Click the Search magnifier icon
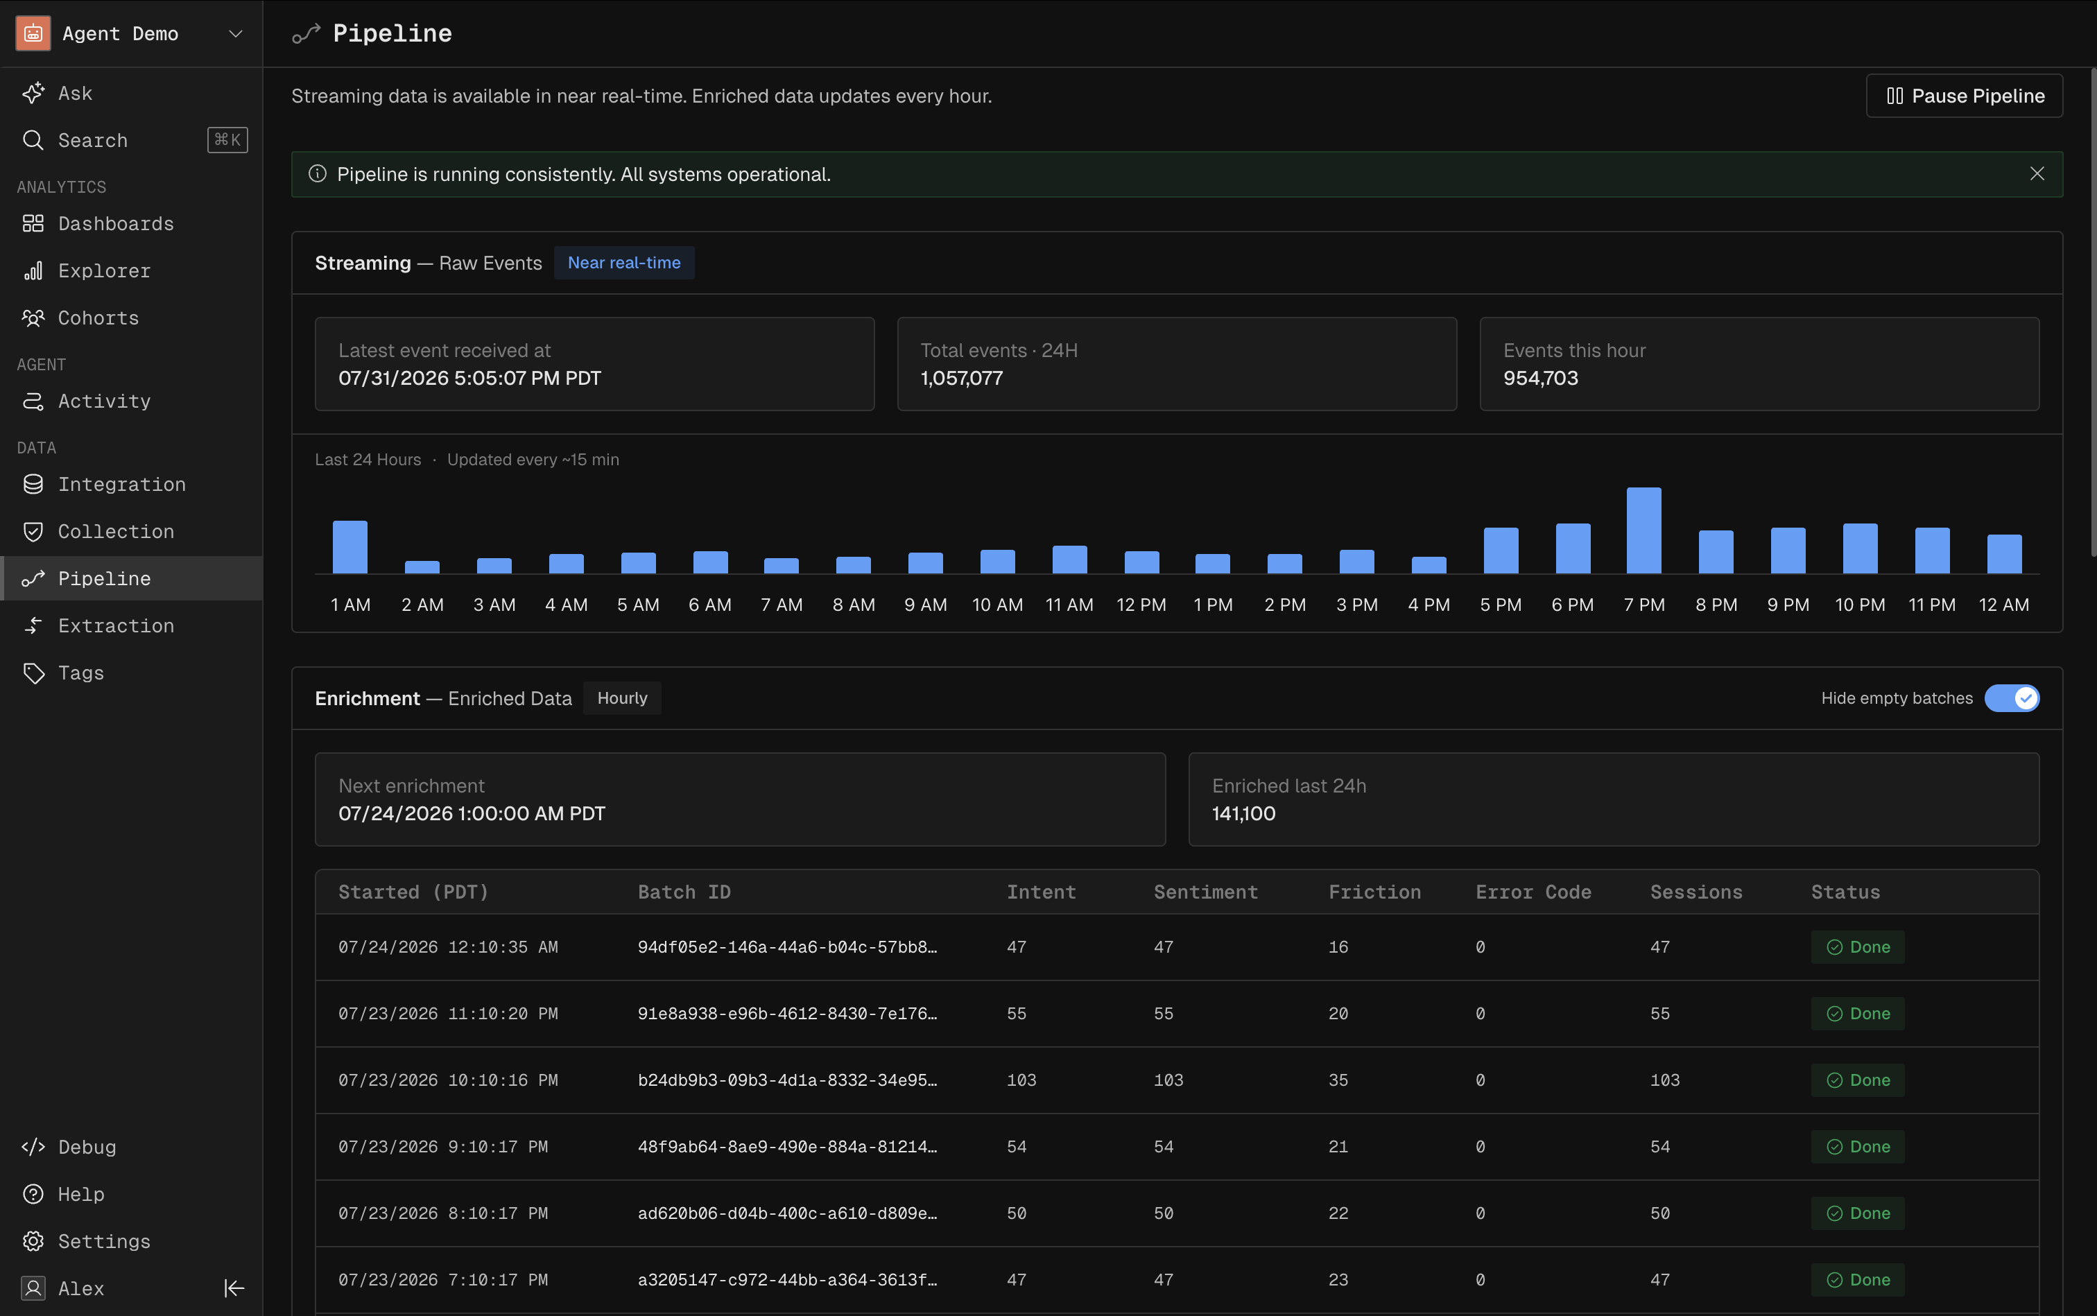The width and height of the screenshot is (2097, 1316). (33, 140)
